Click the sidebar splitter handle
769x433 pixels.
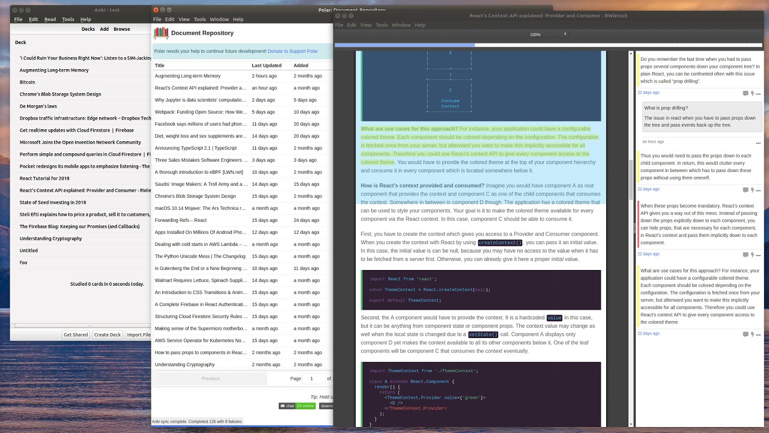point(635,229)
